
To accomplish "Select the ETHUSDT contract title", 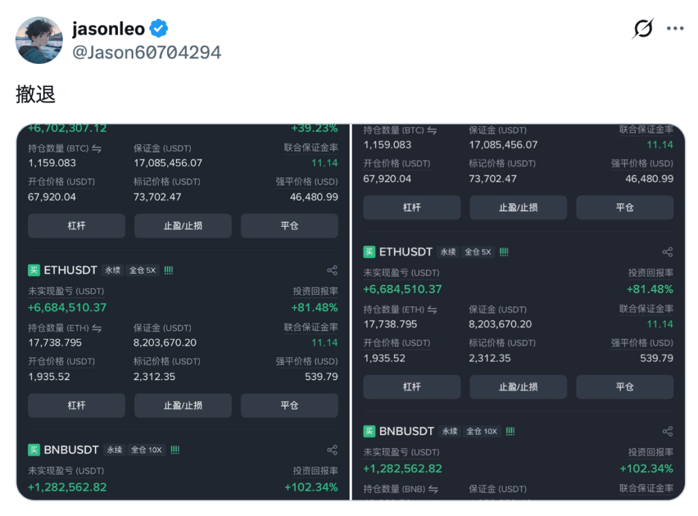I will pyautogui.click(x=69, y=270).
